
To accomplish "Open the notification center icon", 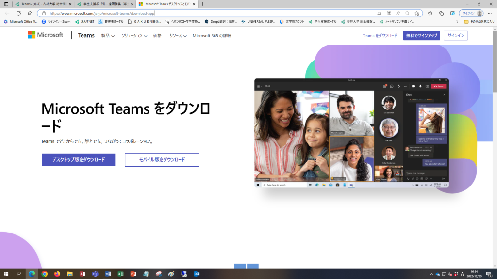I will (x=489, y=274).
